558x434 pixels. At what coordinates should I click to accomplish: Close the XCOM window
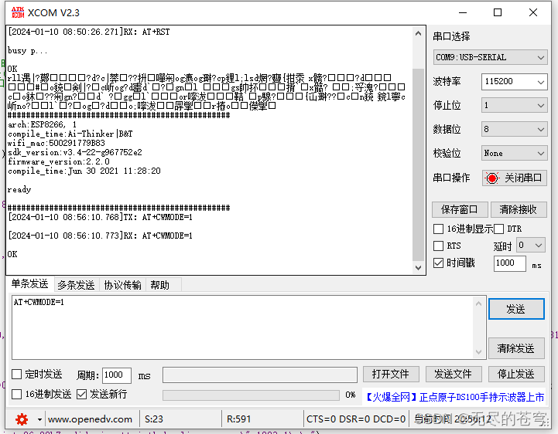click(533, 12)
